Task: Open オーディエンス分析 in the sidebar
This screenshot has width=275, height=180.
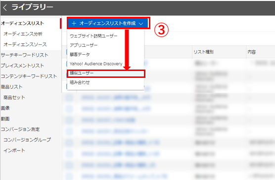Action: click(x=23, y=34)
